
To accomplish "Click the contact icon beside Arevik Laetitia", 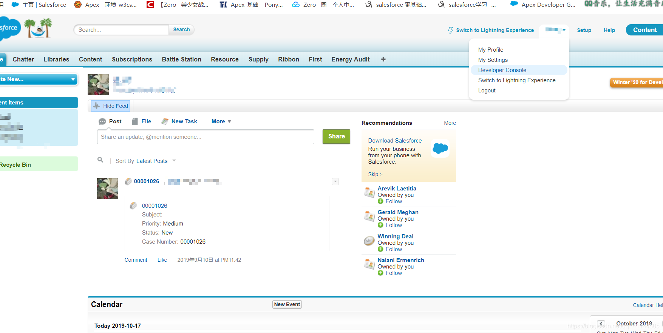I will 369,192.
